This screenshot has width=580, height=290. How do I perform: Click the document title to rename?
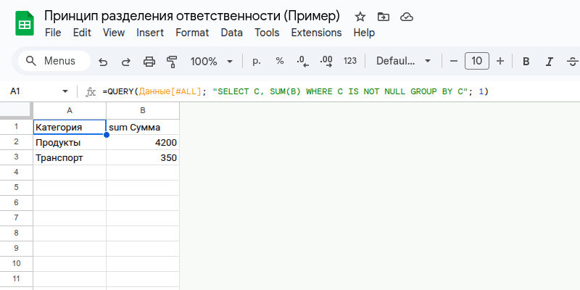pyautogui.click(x=191, y=16)
